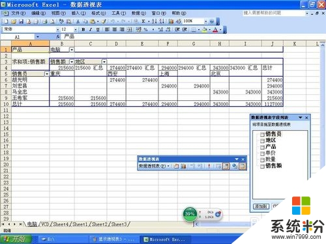
Task: Save the workbook with the diskette icon
Action: [x=21, y=21]
